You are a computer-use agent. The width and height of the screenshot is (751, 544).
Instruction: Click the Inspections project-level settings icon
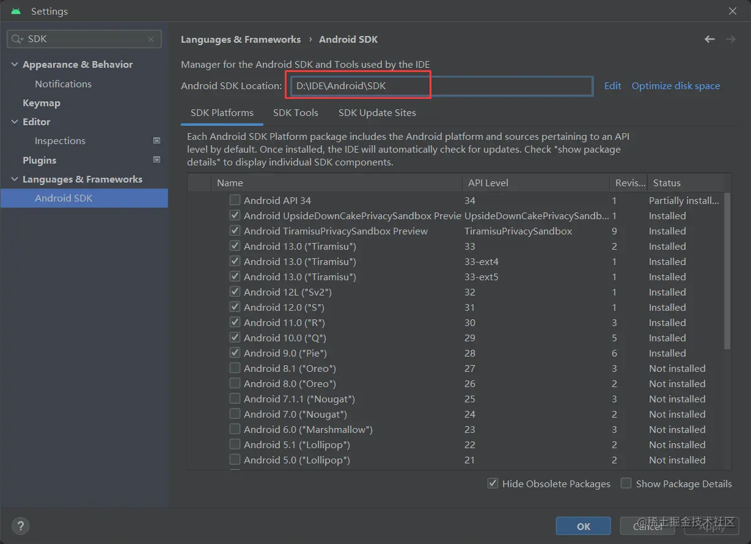pos(156,140)
